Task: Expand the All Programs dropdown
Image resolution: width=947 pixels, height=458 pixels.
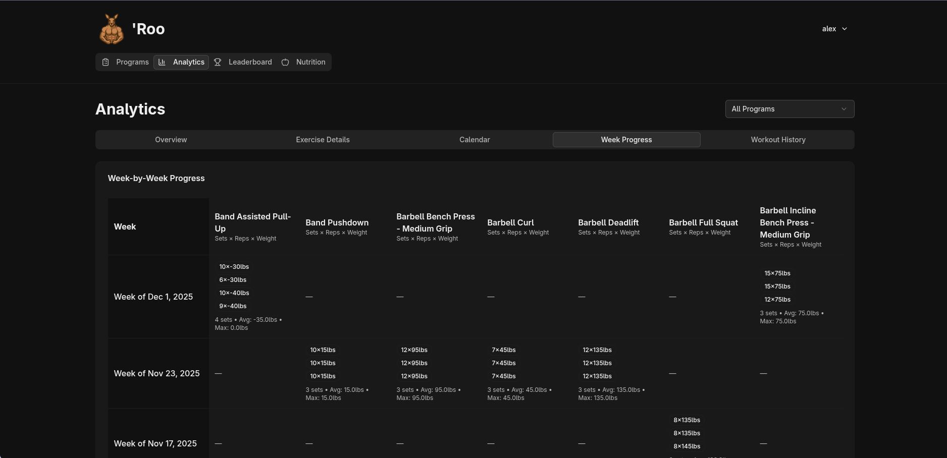Action: pyautogui.click(x=789, y=109)
